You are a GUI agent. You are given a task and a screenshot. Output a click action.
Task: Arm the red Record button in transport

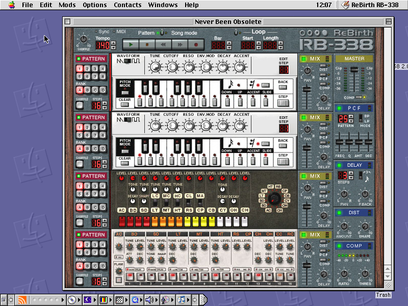(196, 45)
